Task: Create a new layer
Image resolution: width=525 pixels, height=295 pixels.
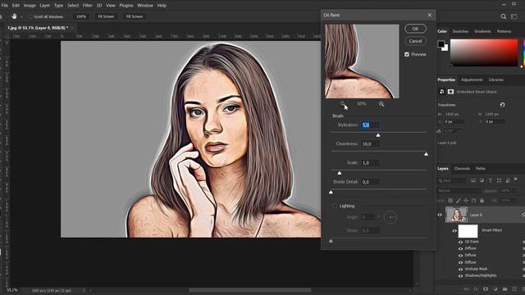Action: [x=514, y=289]
